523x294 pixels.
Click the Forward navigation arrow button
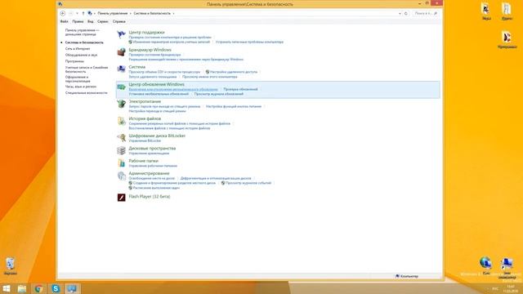[x=70, y=13]
